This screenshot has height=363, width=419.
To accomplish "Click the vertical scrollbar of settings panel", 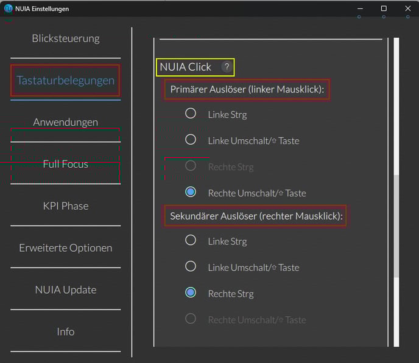I will click(x=396, y=192).
